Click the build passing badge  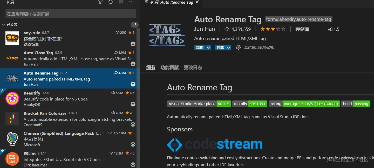356,104
